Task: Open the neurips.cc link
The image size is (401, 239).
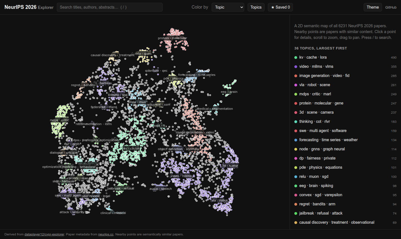Action: coord(106,234)
